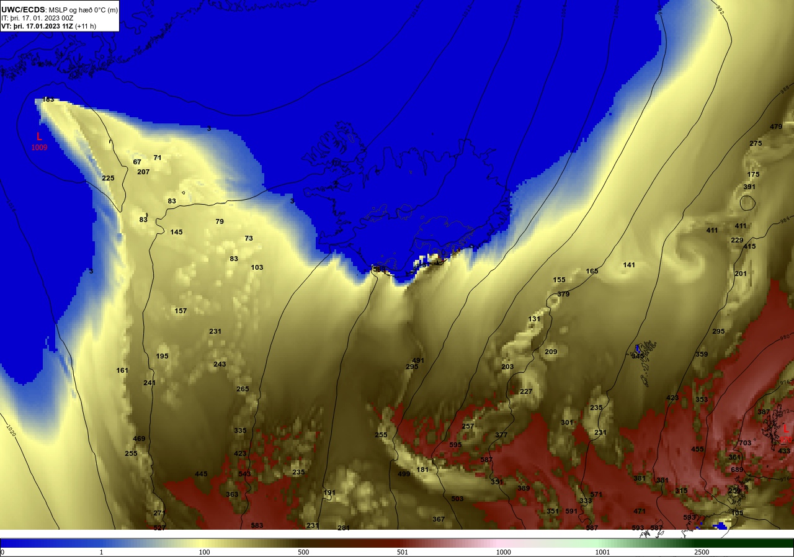Click the height value 203
This screenshot has height=557, width=794.
[x=507, y=367]
